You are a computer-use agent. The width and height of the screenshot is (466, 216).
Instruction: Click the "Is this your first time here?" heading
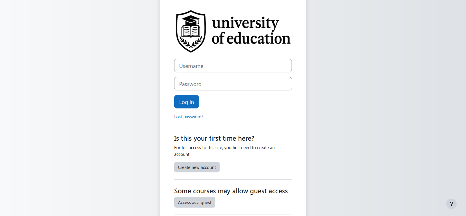coord(214,138)
